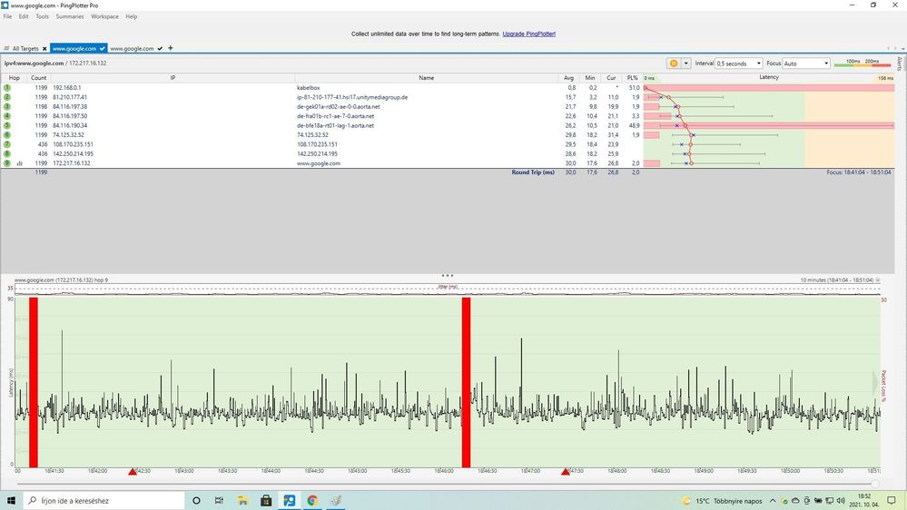Click IP 172.217.16.132 in hop 9 row
The image size is (907, 510).
pos(72,163)
